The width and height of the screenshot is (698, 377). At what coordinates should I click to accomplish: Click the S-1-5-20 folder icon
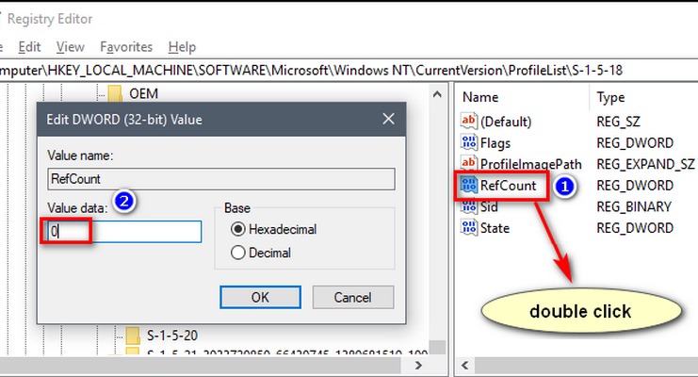[x=133, y=336]
